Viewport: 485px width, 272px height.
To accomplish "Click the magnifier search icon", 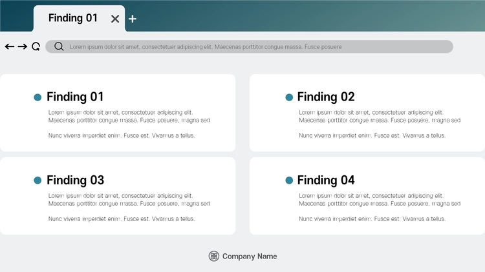I will (59, 46).
